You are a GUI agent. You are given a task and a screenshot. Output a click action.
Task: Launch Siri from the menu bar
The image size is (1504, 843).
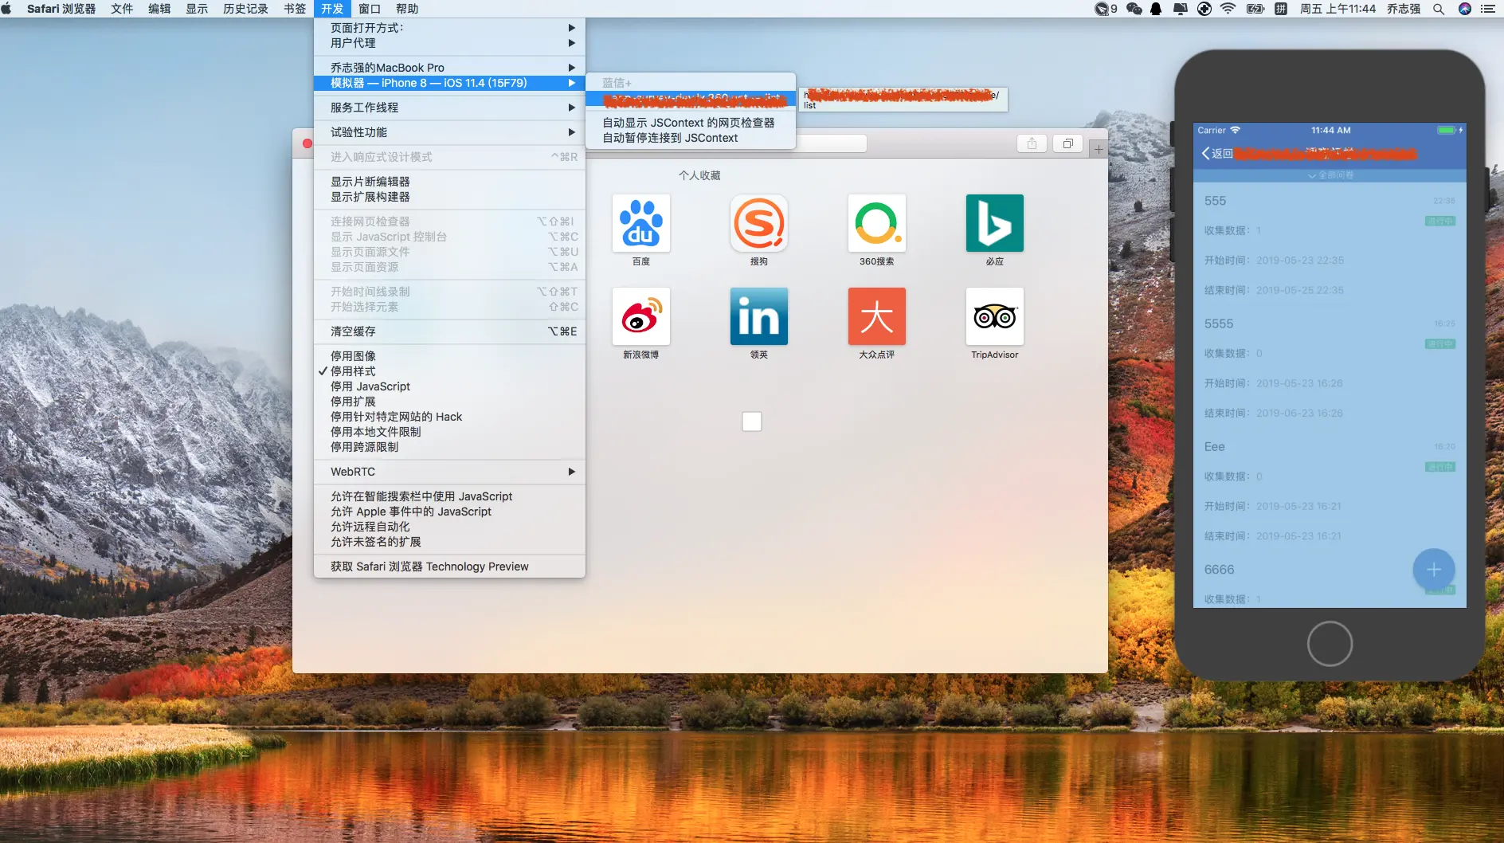[x=1464, y=9]
